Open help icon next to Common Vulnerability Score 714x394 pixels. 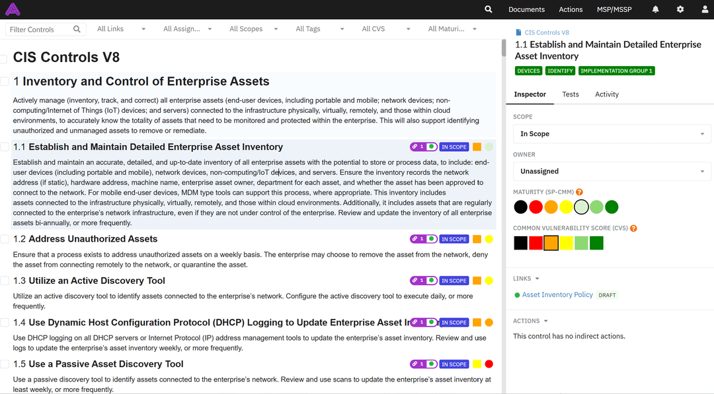pyautogui.click(x=633, y=228)
